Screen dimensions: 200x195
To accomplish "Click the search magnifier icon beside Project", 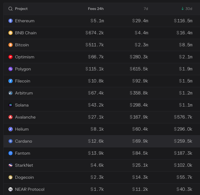I will (x=11, y=9).
